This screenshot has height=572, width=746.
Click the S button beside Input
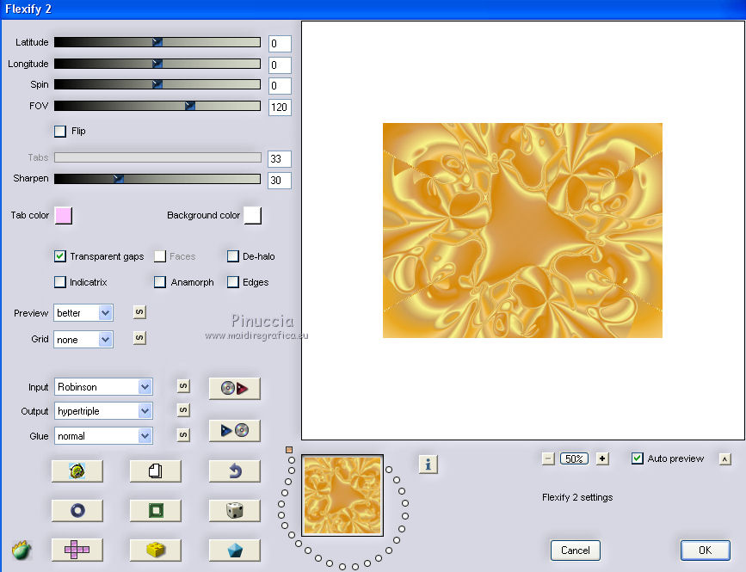[x=183, y=386]
